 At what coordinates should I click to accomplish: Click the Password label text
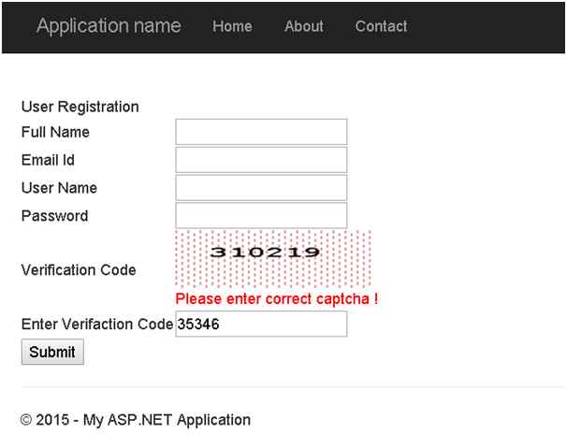(x=54, y=216)
